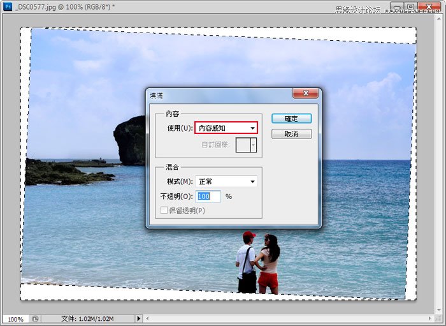The width and height of the screenshot is (446, 326).
Task: Click the 文件: 1.02M/1.02M status text
Action: pos(88,319)
